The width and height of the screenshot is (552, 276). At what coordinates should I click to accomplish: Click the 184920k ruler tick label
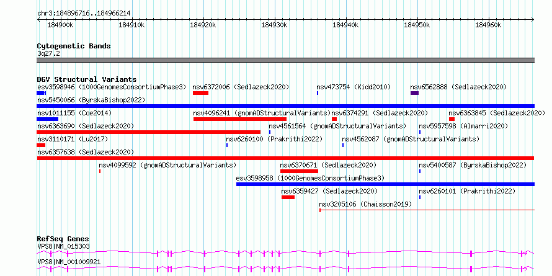(203, 25)
